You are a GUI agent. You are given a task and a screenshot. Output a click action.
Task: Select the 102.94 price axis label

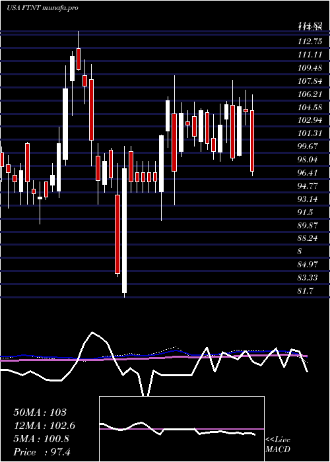click(x=310, y=120)
